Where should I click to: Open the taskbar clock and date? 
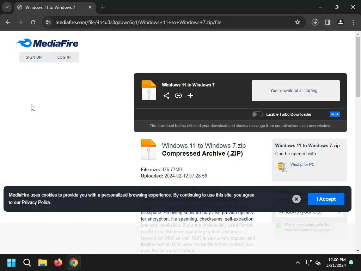(x=336, y=263)
